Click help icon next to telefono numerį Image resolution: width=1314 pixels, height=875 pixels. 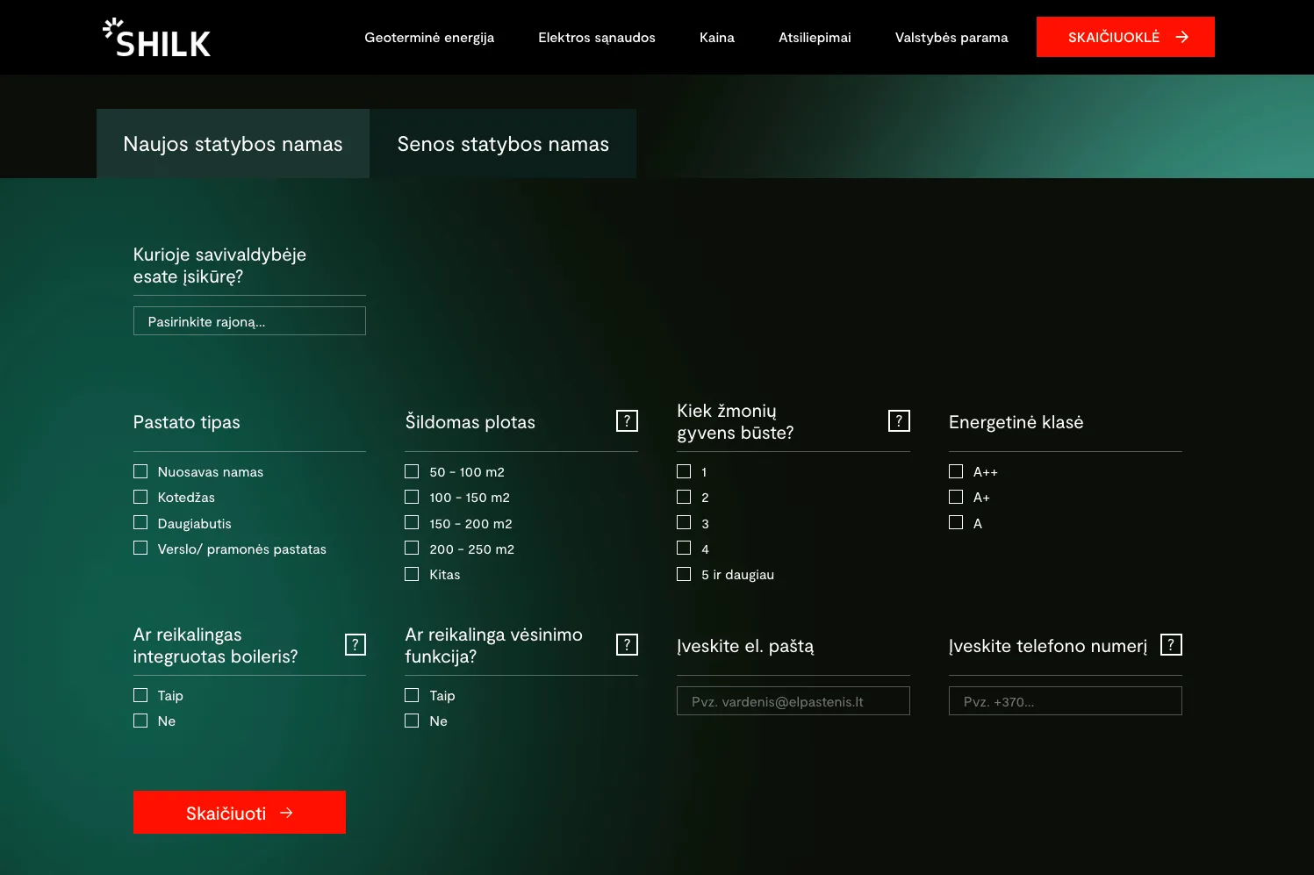[x=1171, y=645]
